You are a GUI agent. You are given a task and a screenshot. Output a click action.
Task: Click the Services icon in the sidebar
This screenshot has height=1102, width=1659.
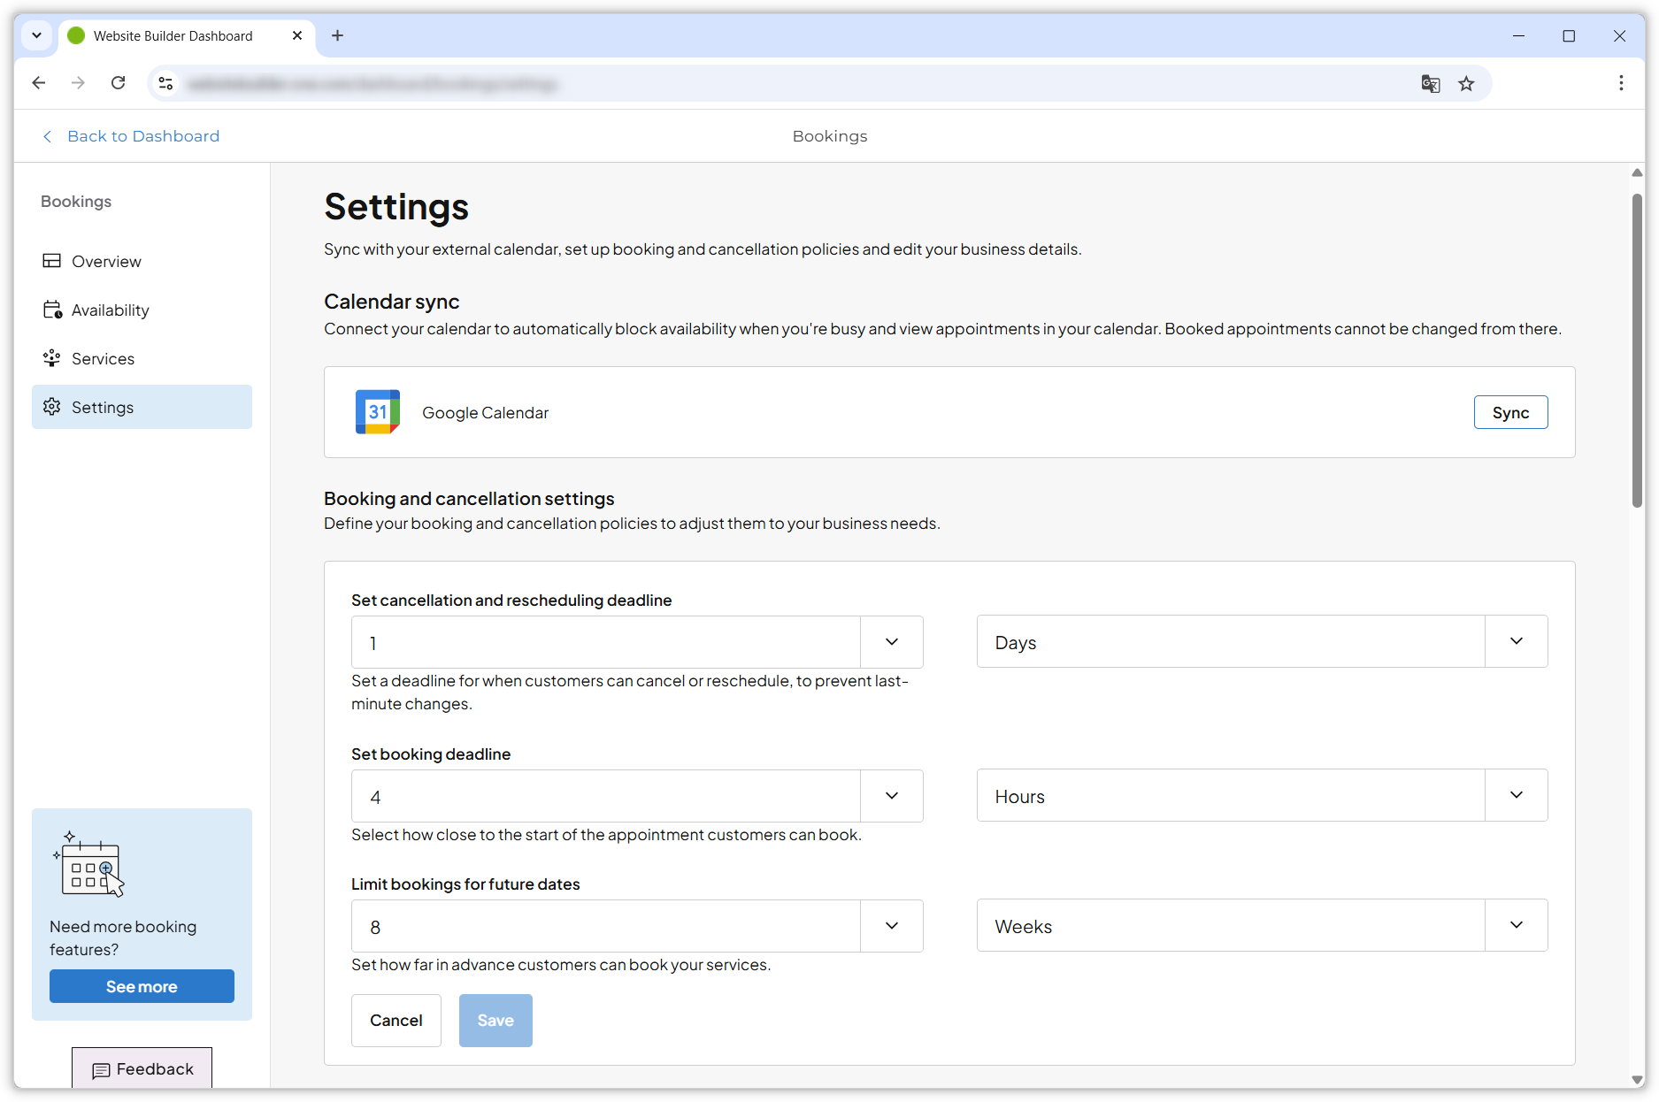point(52,358)
